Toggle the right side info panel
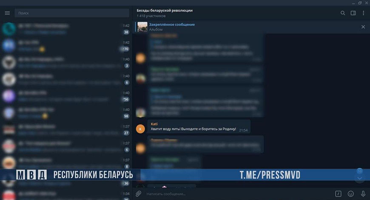The width and height of the screenshot is (370, 200). (x=353, y=13)
